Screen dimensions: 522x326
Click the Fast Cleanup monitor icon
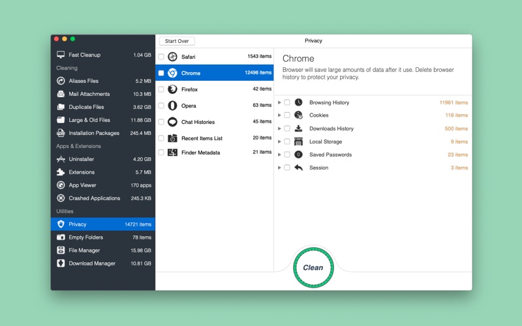(x=61, y=55)
